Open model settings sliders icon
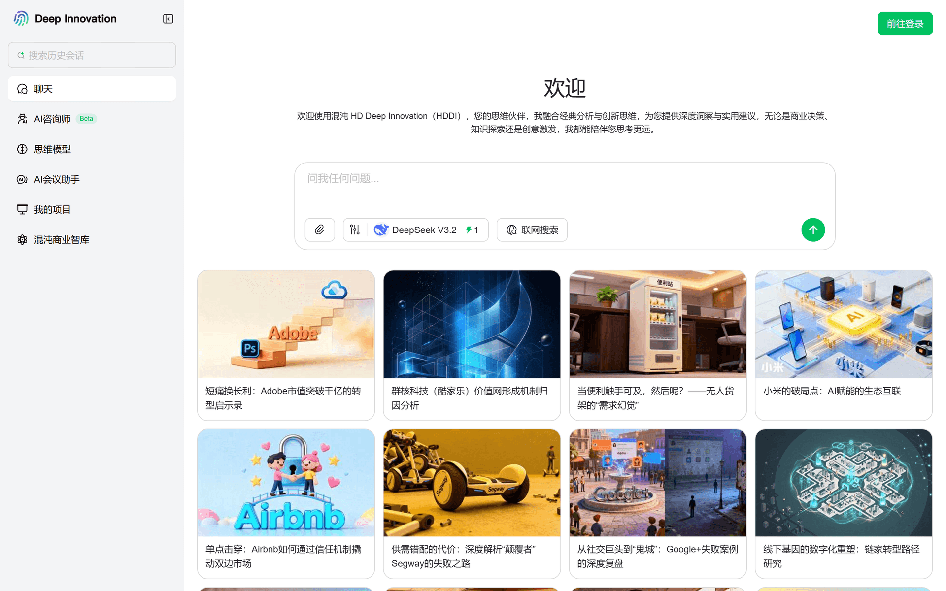946x591 pixels. (x=355, y=230)
